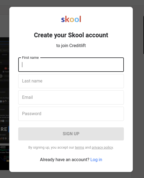Open the terms link

point(79,147)
